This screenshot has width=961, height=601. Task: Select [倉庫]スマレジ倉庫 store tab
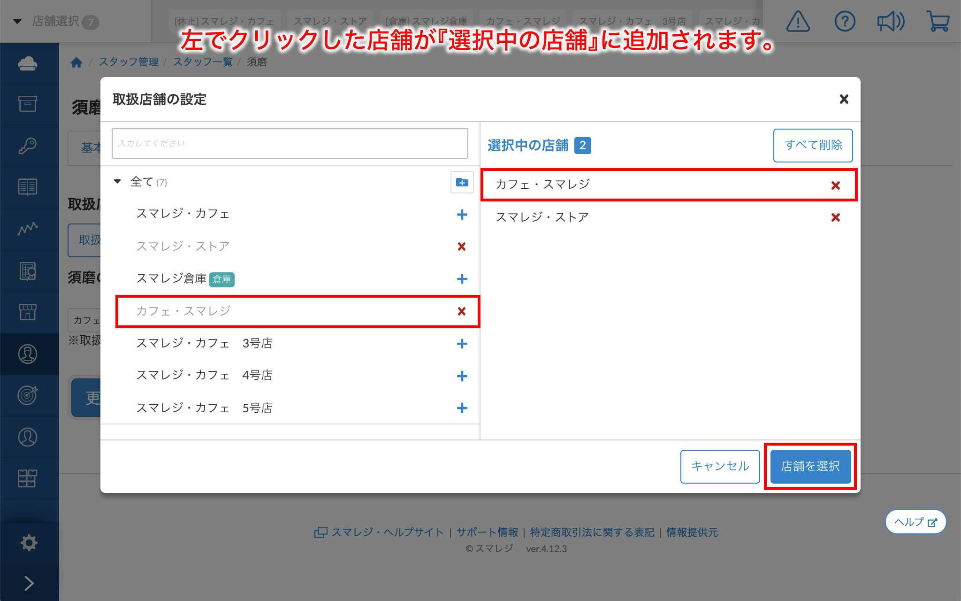pos(426,22)
